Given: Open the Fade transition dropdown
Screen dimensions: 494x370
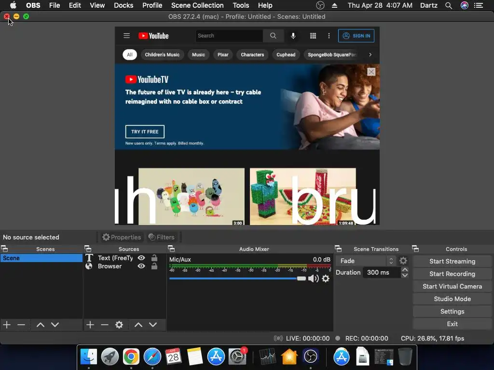Looking at the screenshot, I should [x=366, y=261].
